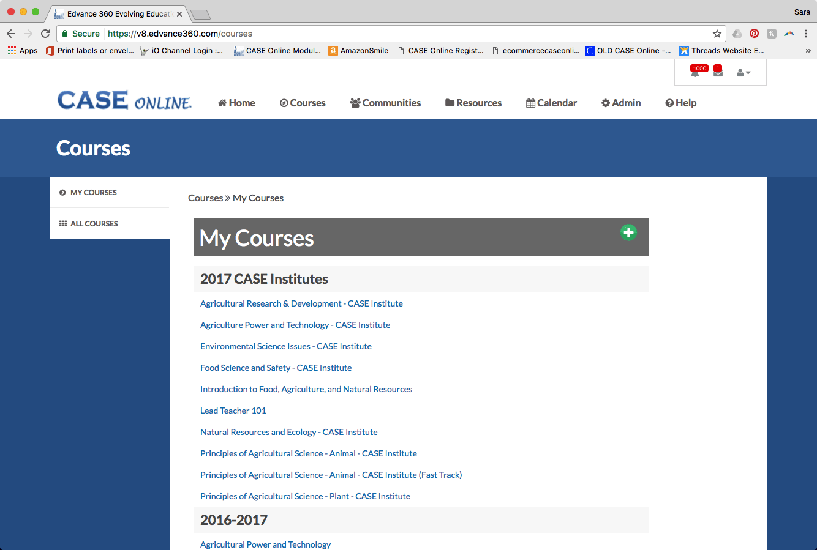Screen dimensions: 817x550
Task: Open the Chrome three-dot menu
Action: click(x=806, y=34)
